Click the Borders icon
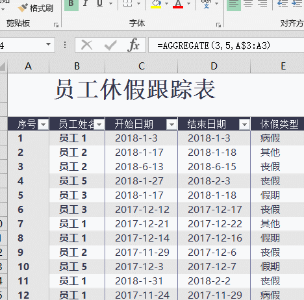304x300 pixels. [127, 4]
